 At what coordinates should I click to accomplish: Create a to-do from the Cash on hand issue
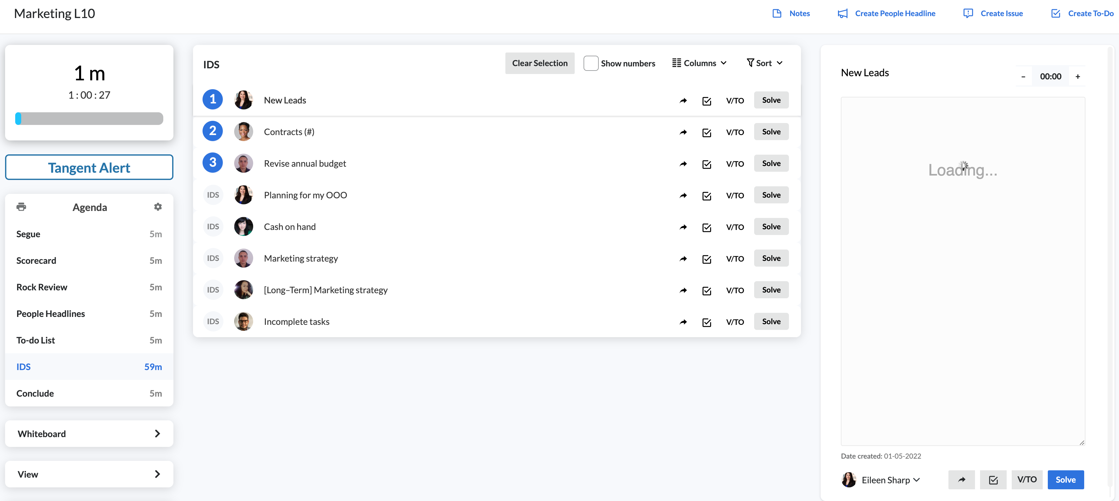pos(707,227)
